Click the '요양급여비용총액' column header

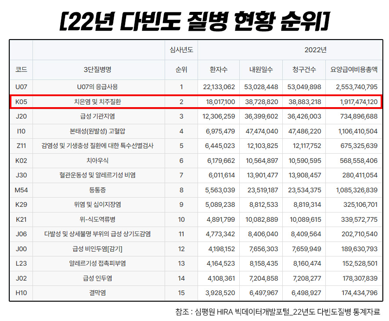point(354,69)
